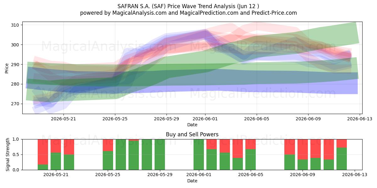The height and width of the screenshot is (188, 377).
Task: Click the 'Date' label below the powers chart
Action: (x=192, y=181)
